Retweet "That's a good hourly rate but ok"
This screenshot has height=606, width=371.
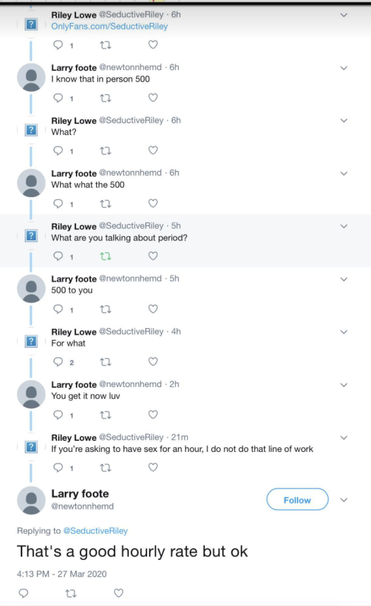click(x=71, y=593)
